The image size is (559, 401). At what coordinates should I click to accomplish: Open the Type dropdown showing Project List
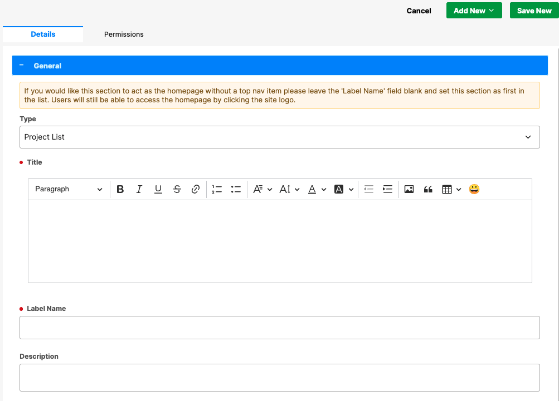tap(280, 137)
